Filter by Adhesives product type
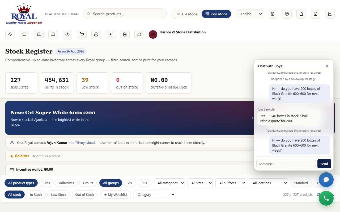Viewport: 340px width, 212px height. (x=66, y=183)
